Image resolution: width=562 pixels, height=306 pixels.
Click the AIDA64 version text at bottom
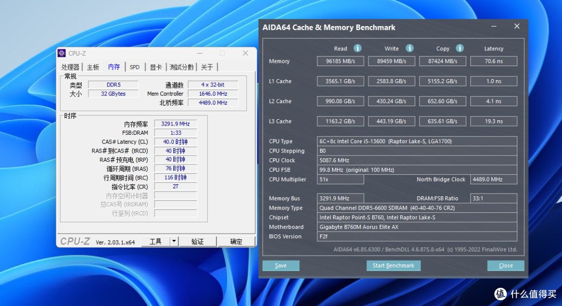(x=425, y=249)
